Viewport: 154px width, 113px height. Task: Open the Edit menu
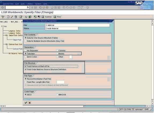tap(17, 4)
